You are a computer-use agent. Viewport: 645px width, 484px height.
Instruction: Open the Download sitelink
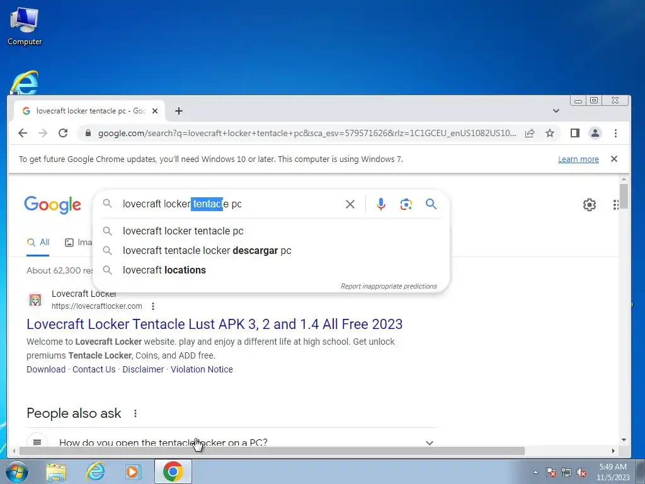(x=46, y=369)
